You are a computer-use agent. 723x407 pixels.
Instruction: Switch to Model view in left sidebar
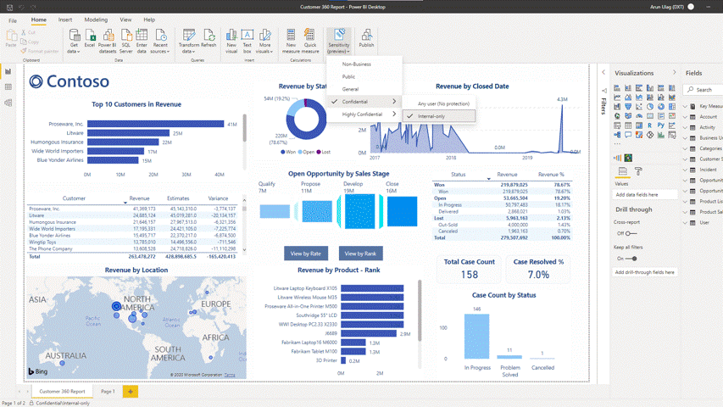click(x=8, y=103)
